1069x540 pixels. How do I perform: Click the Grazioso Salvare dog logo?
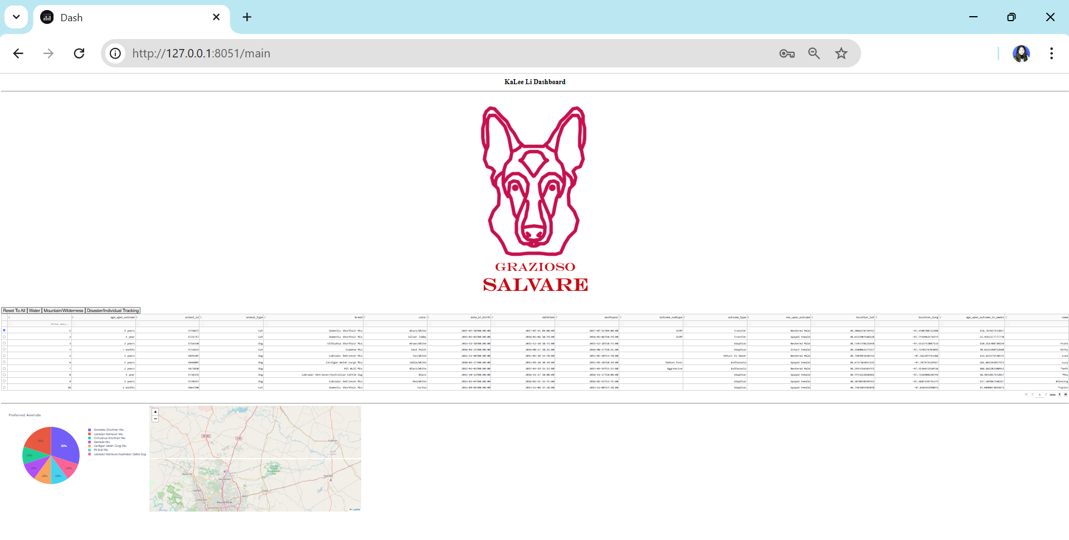tap(534, 200)
